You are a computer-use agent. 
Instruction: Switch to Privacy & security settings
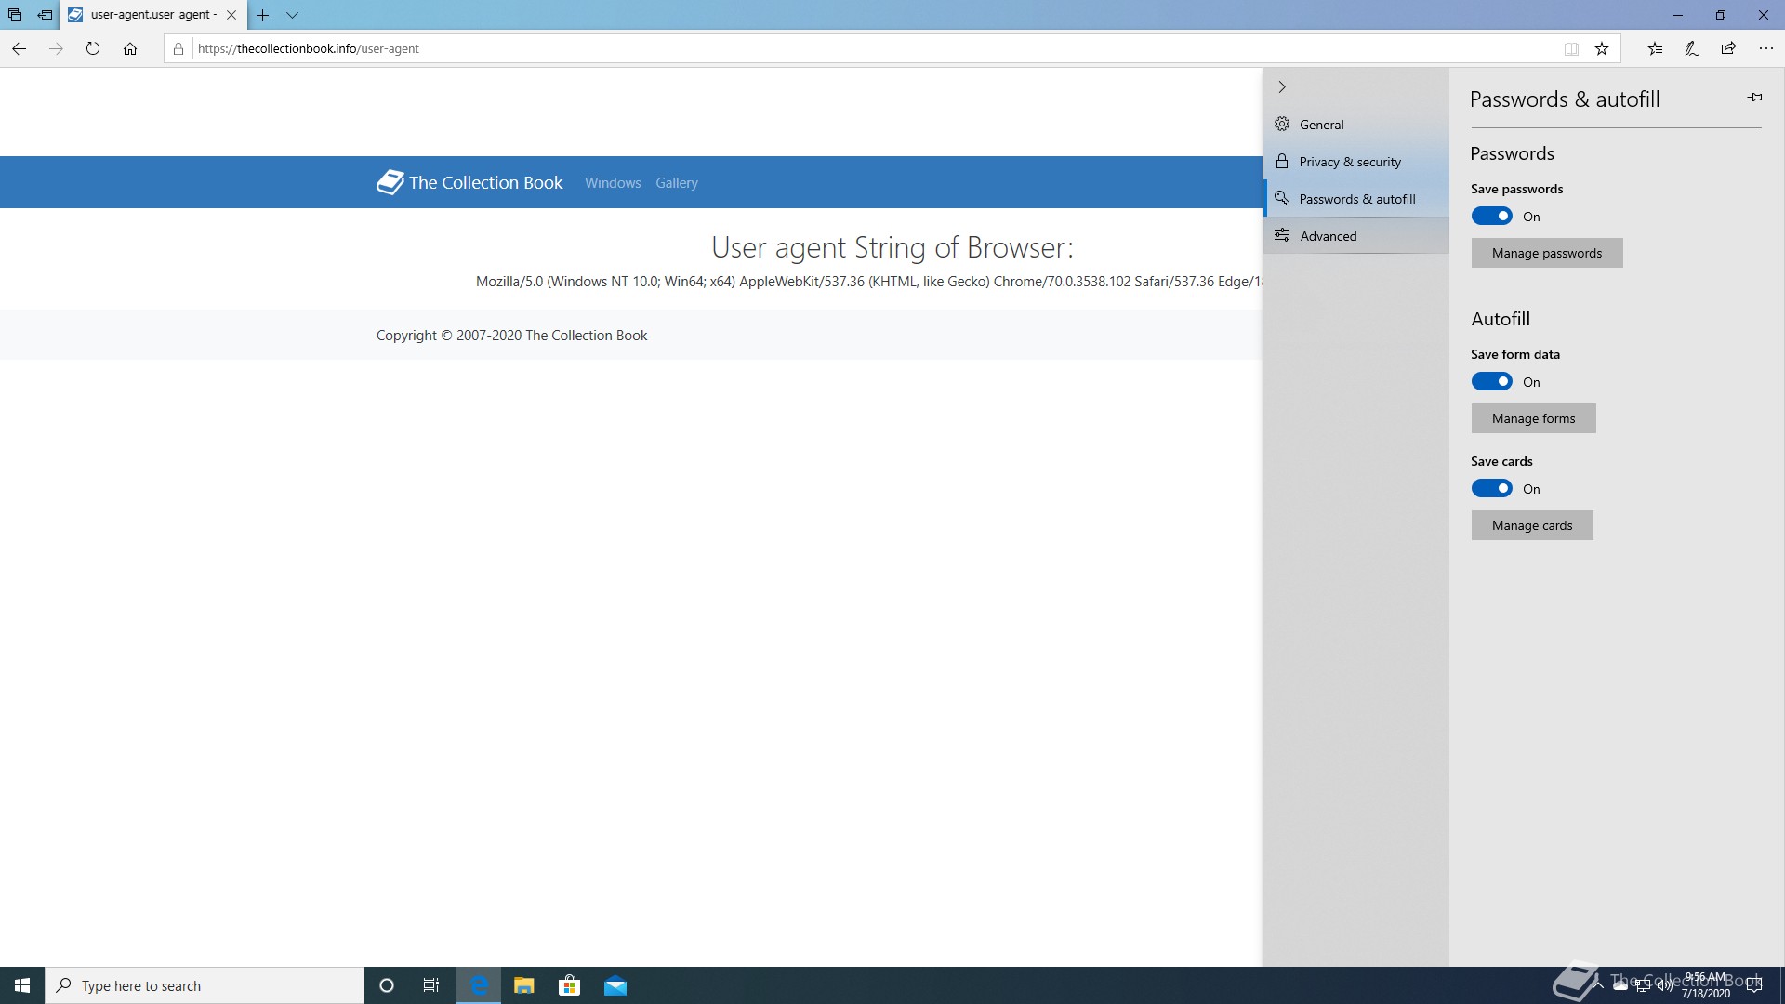click(1349, 162)
